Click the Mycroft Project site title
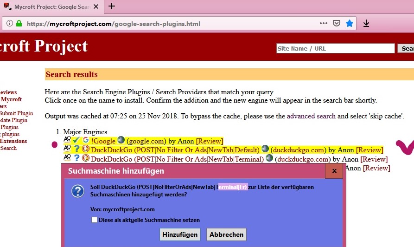 click(44, 46)
